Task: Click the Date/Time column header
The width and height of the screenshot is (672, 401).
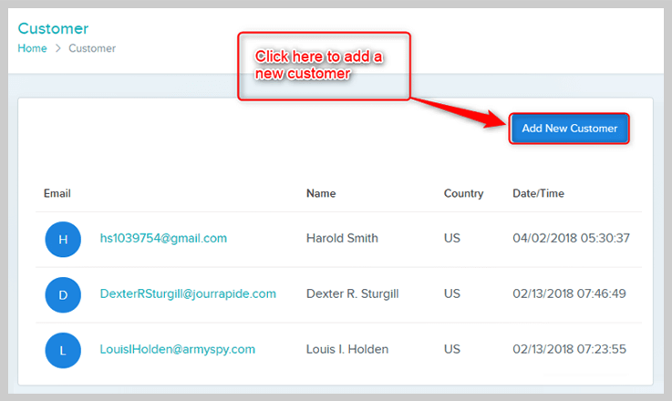Action: 538,193
